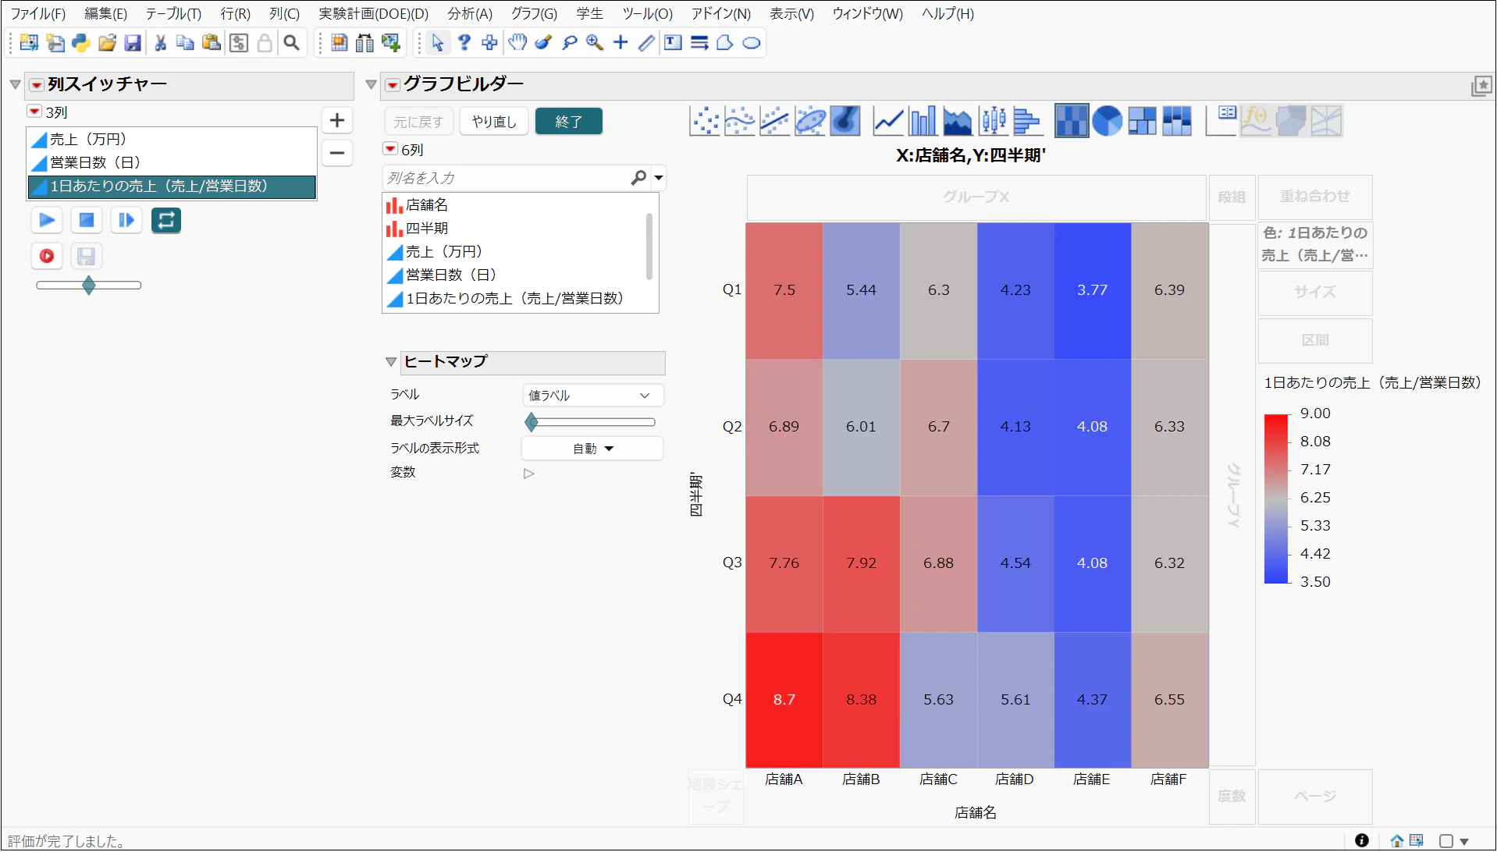Toggle the loop repeat button in column switcher
1497x852 pixels.
point(166,220)
